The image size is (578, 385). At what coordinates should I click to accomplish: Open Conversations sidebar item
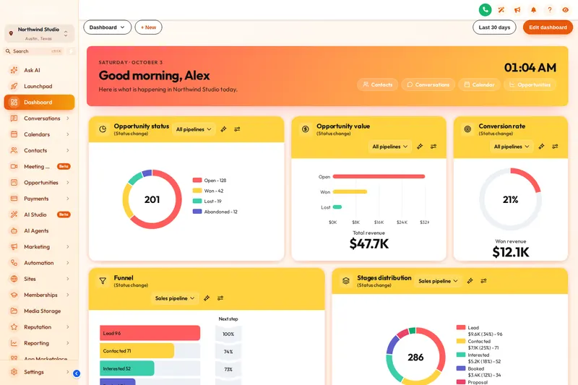click(x=39, y=118)
